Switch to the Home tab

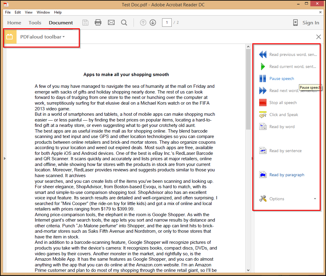(x=14, y=23)
